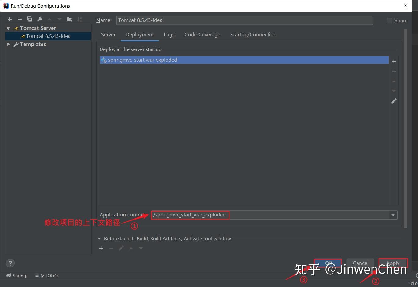Select springmvc-start:war exploded artifact
This screenshot has width=418, height=287.
pyautogui.click(x=244, y=60)
